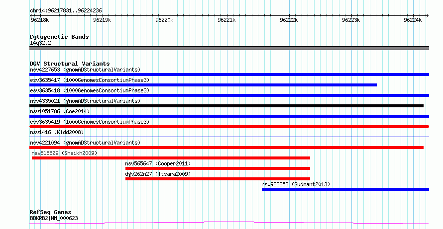This screenshot has width=443, height=229.
Task: Click nsv1051786 (Coe2014) label
Action: tap(60, 111)
